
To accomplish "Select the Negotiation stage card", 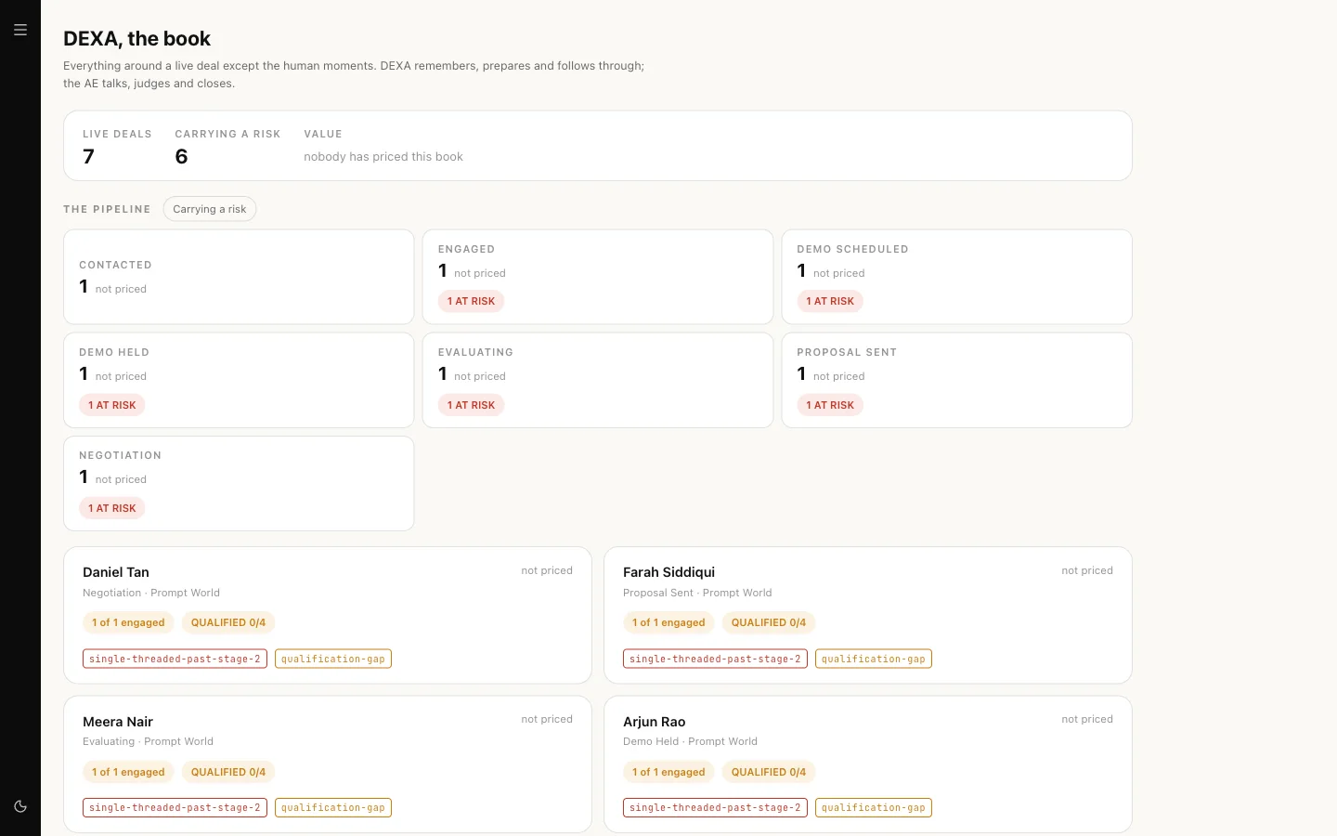I will pos(239,483).
